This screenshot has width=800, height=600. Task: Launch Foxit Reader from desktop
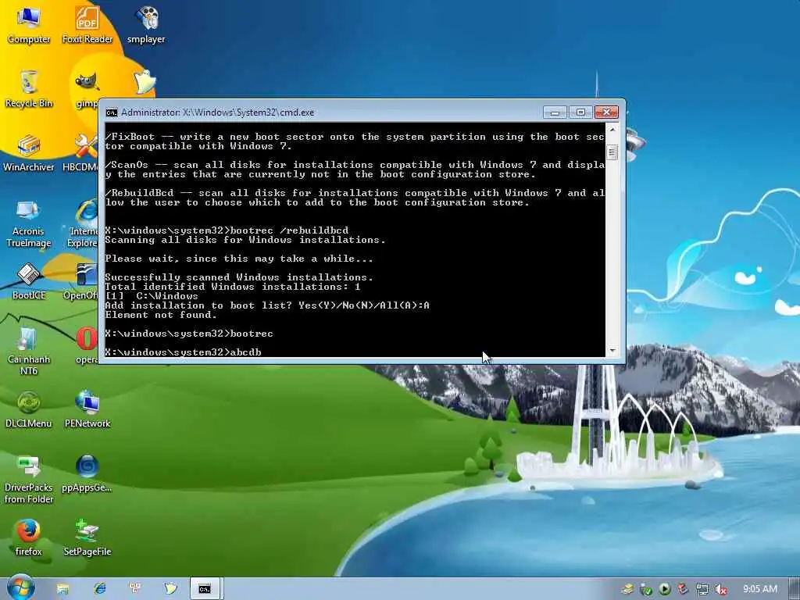(x=87, y=24)
